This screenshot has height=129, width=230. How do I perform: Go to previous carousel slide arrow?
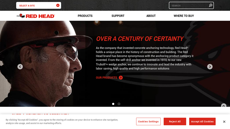click(x=20, y=67)
